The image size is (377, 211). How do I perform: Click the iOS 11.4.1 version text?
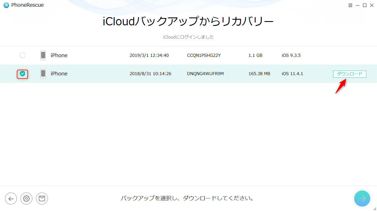tap(292, 74)
